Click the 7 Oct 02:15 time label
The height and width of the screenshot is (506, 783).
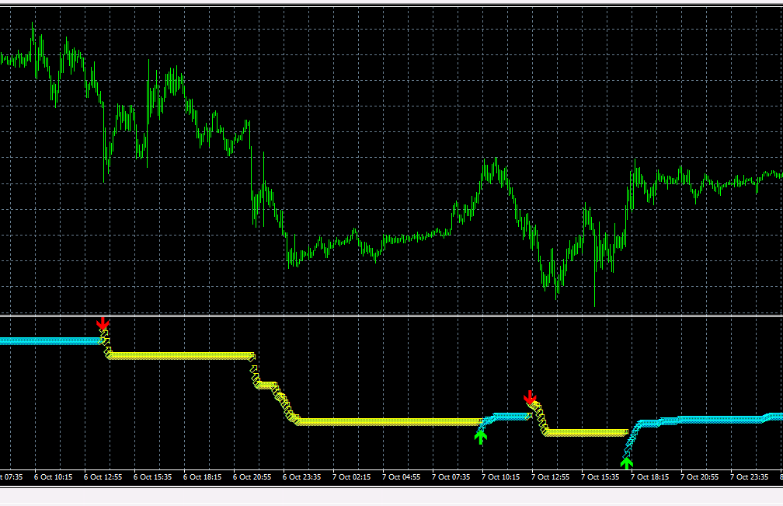click(x=353, y=477)
